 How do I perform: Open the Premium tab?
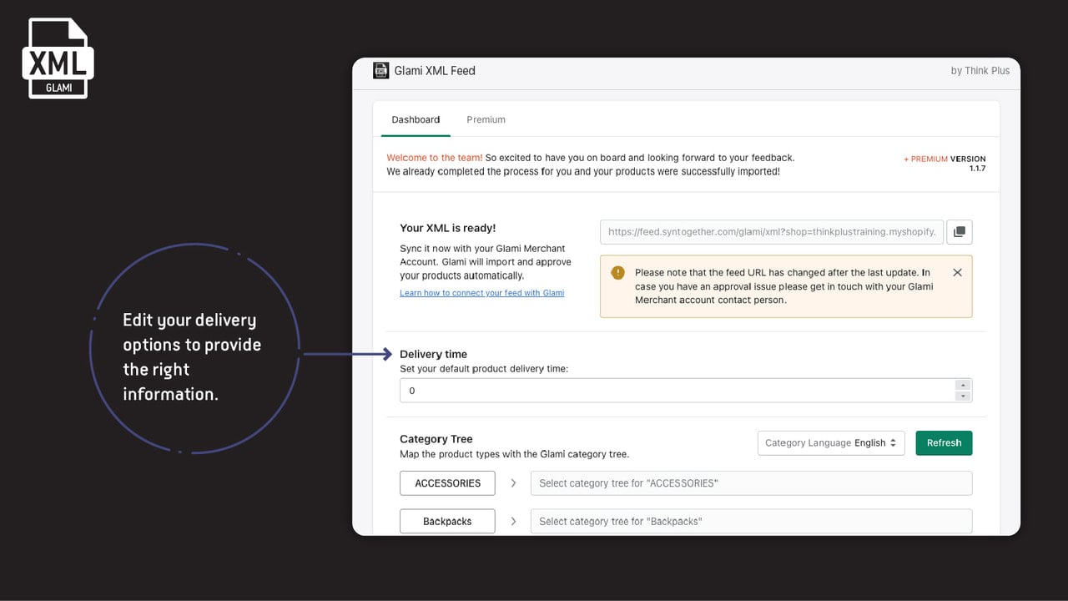point(486,120)
